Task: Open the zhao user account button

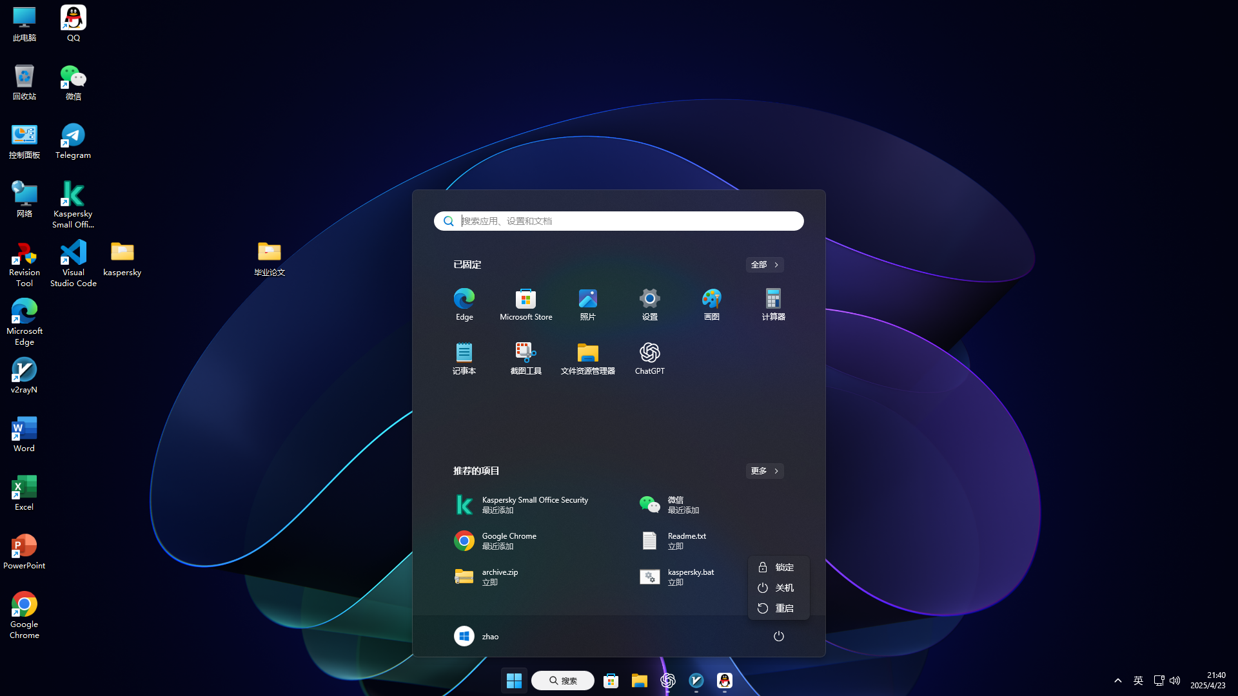Action: click(477, 636)
